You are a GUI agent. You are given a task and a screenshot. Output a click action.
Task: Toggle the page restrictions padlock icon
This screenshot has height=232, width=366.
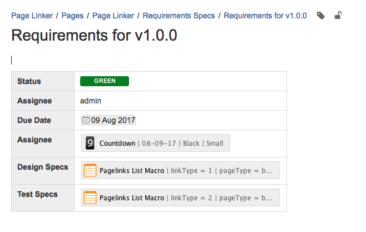(x=338, y=16)
